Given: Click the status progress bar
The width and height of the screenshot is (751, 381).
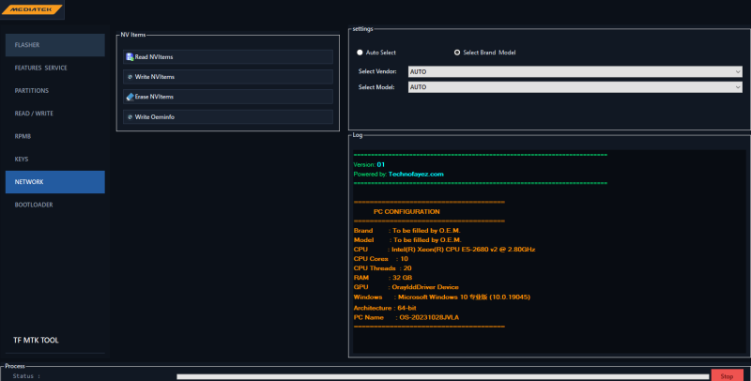Looking at the screenshot, I should tap(443, 376).
